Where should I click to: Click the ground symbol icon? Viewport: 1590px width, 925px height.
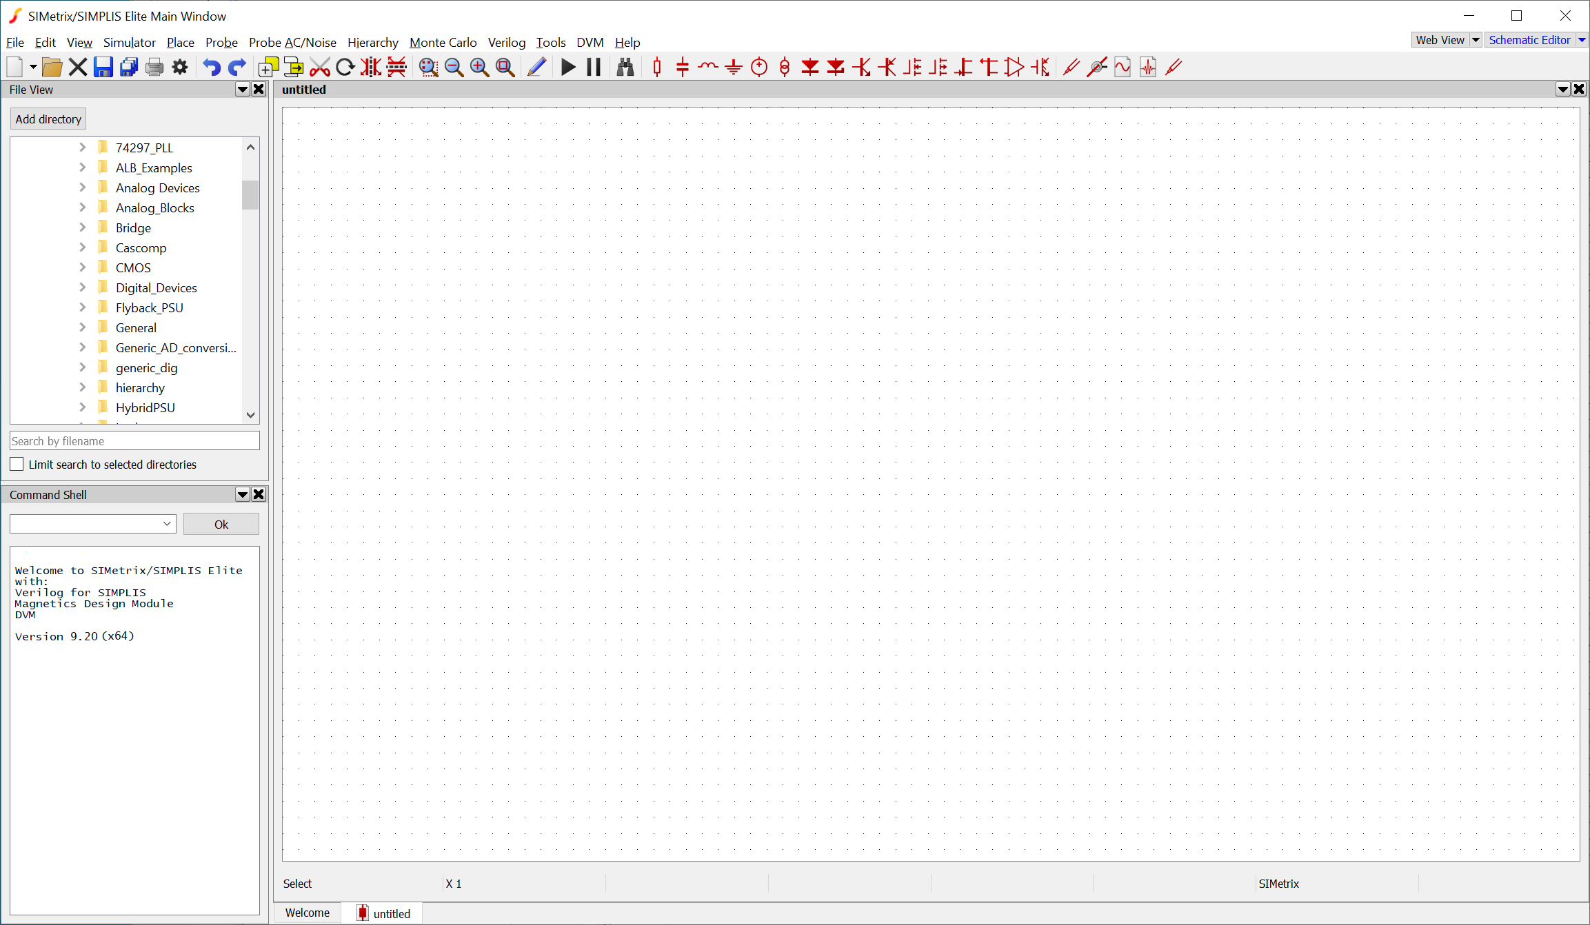733,67
